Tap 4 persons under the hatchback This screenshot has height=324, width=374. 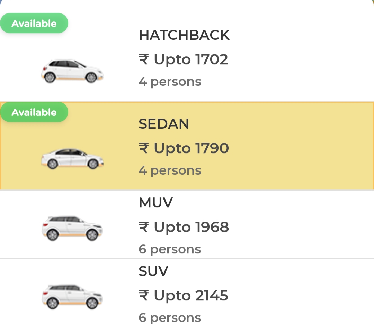[x=170, y=82]
